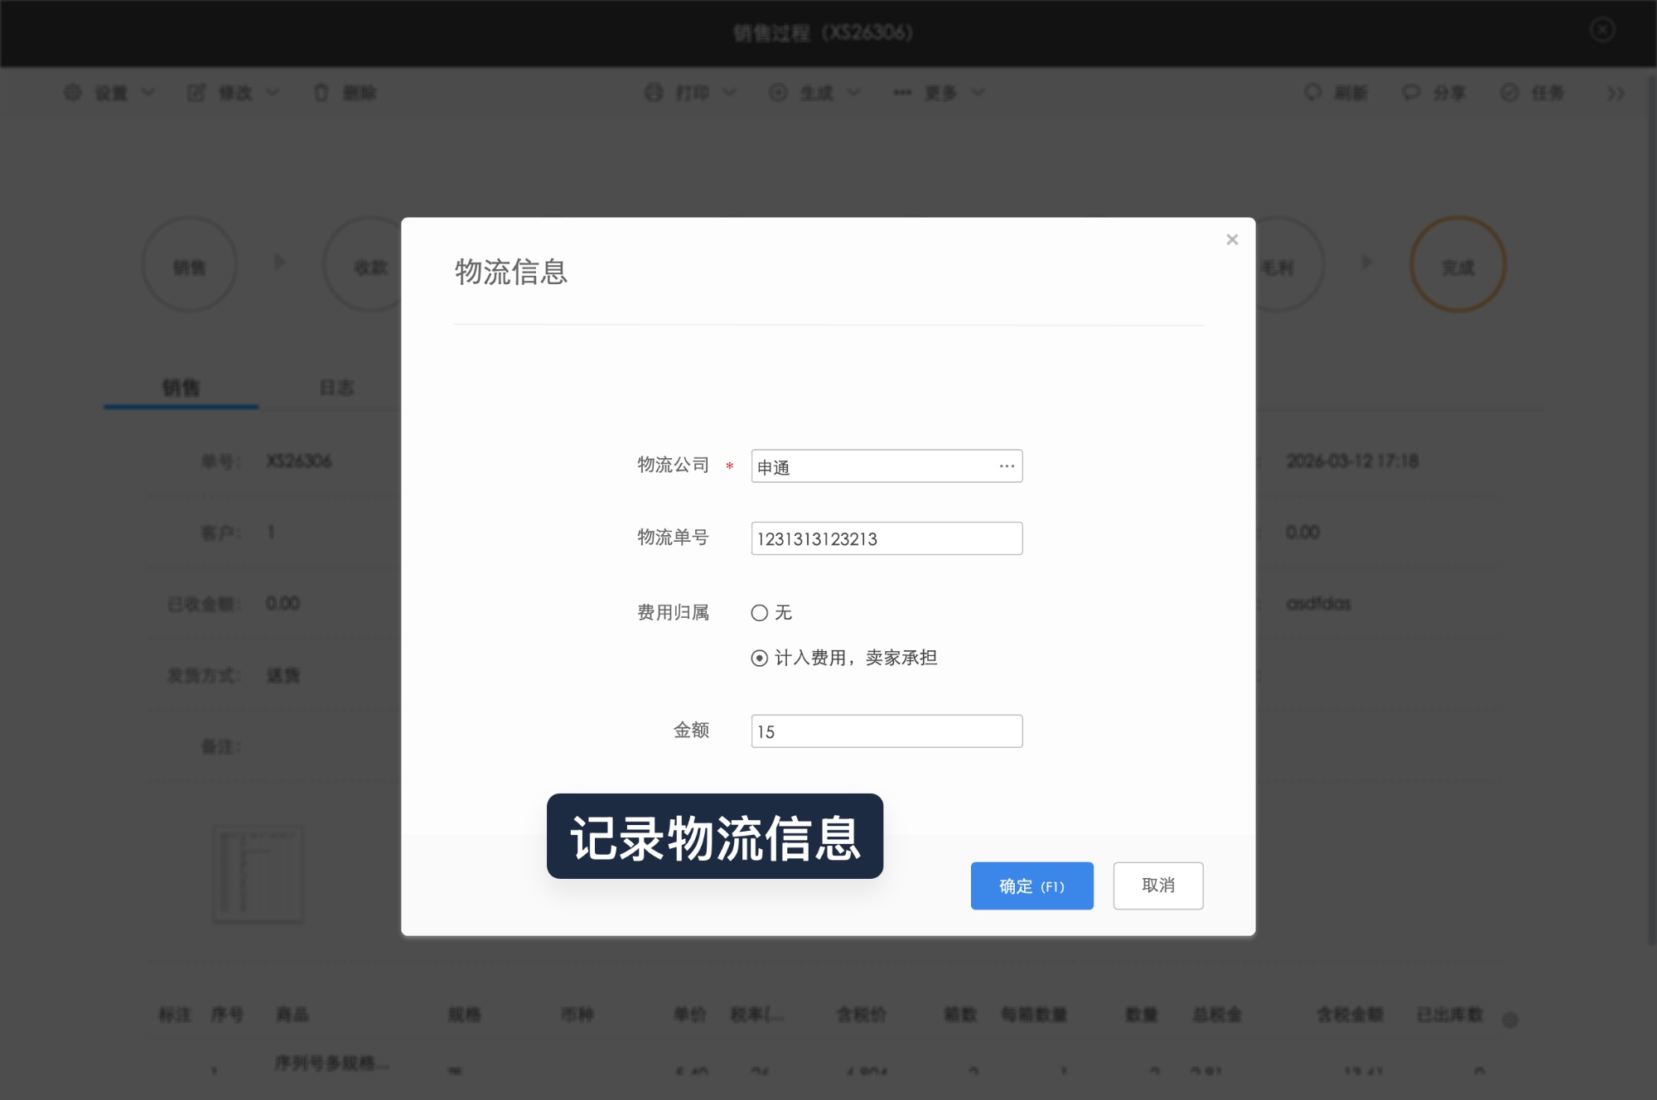Select 计入费用，卖家承担 option

click(759, 659)
